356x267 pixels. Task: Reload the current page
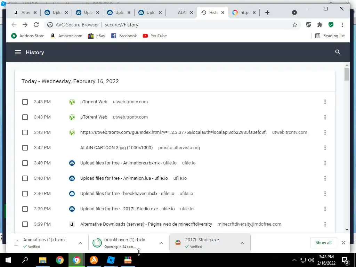(36, 25)
